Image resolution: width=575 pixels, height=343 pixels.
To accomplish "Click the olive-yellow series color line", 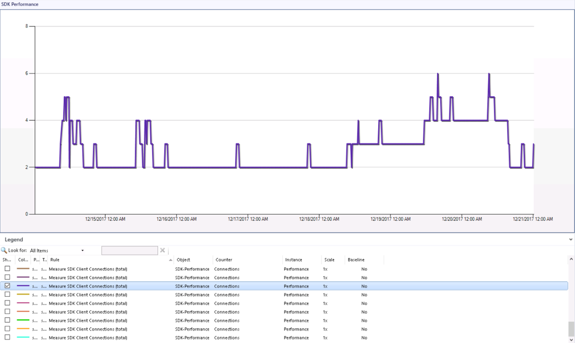I will [23, 295].
